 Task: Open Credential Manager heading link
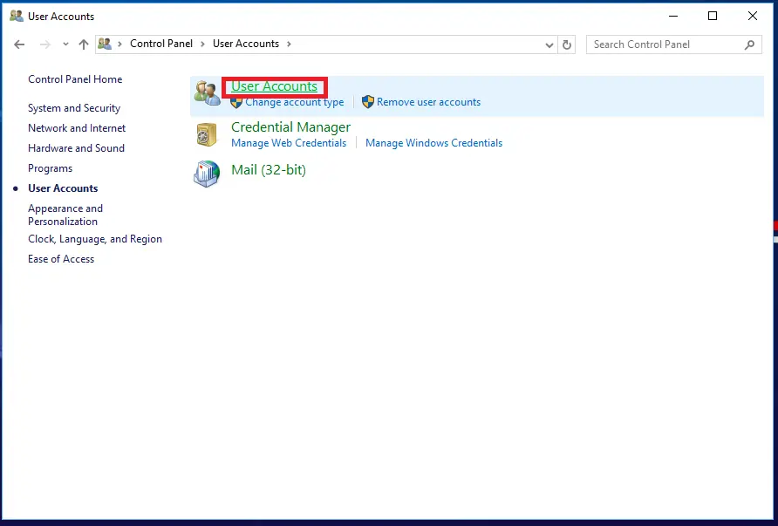(x=290, y=127)
